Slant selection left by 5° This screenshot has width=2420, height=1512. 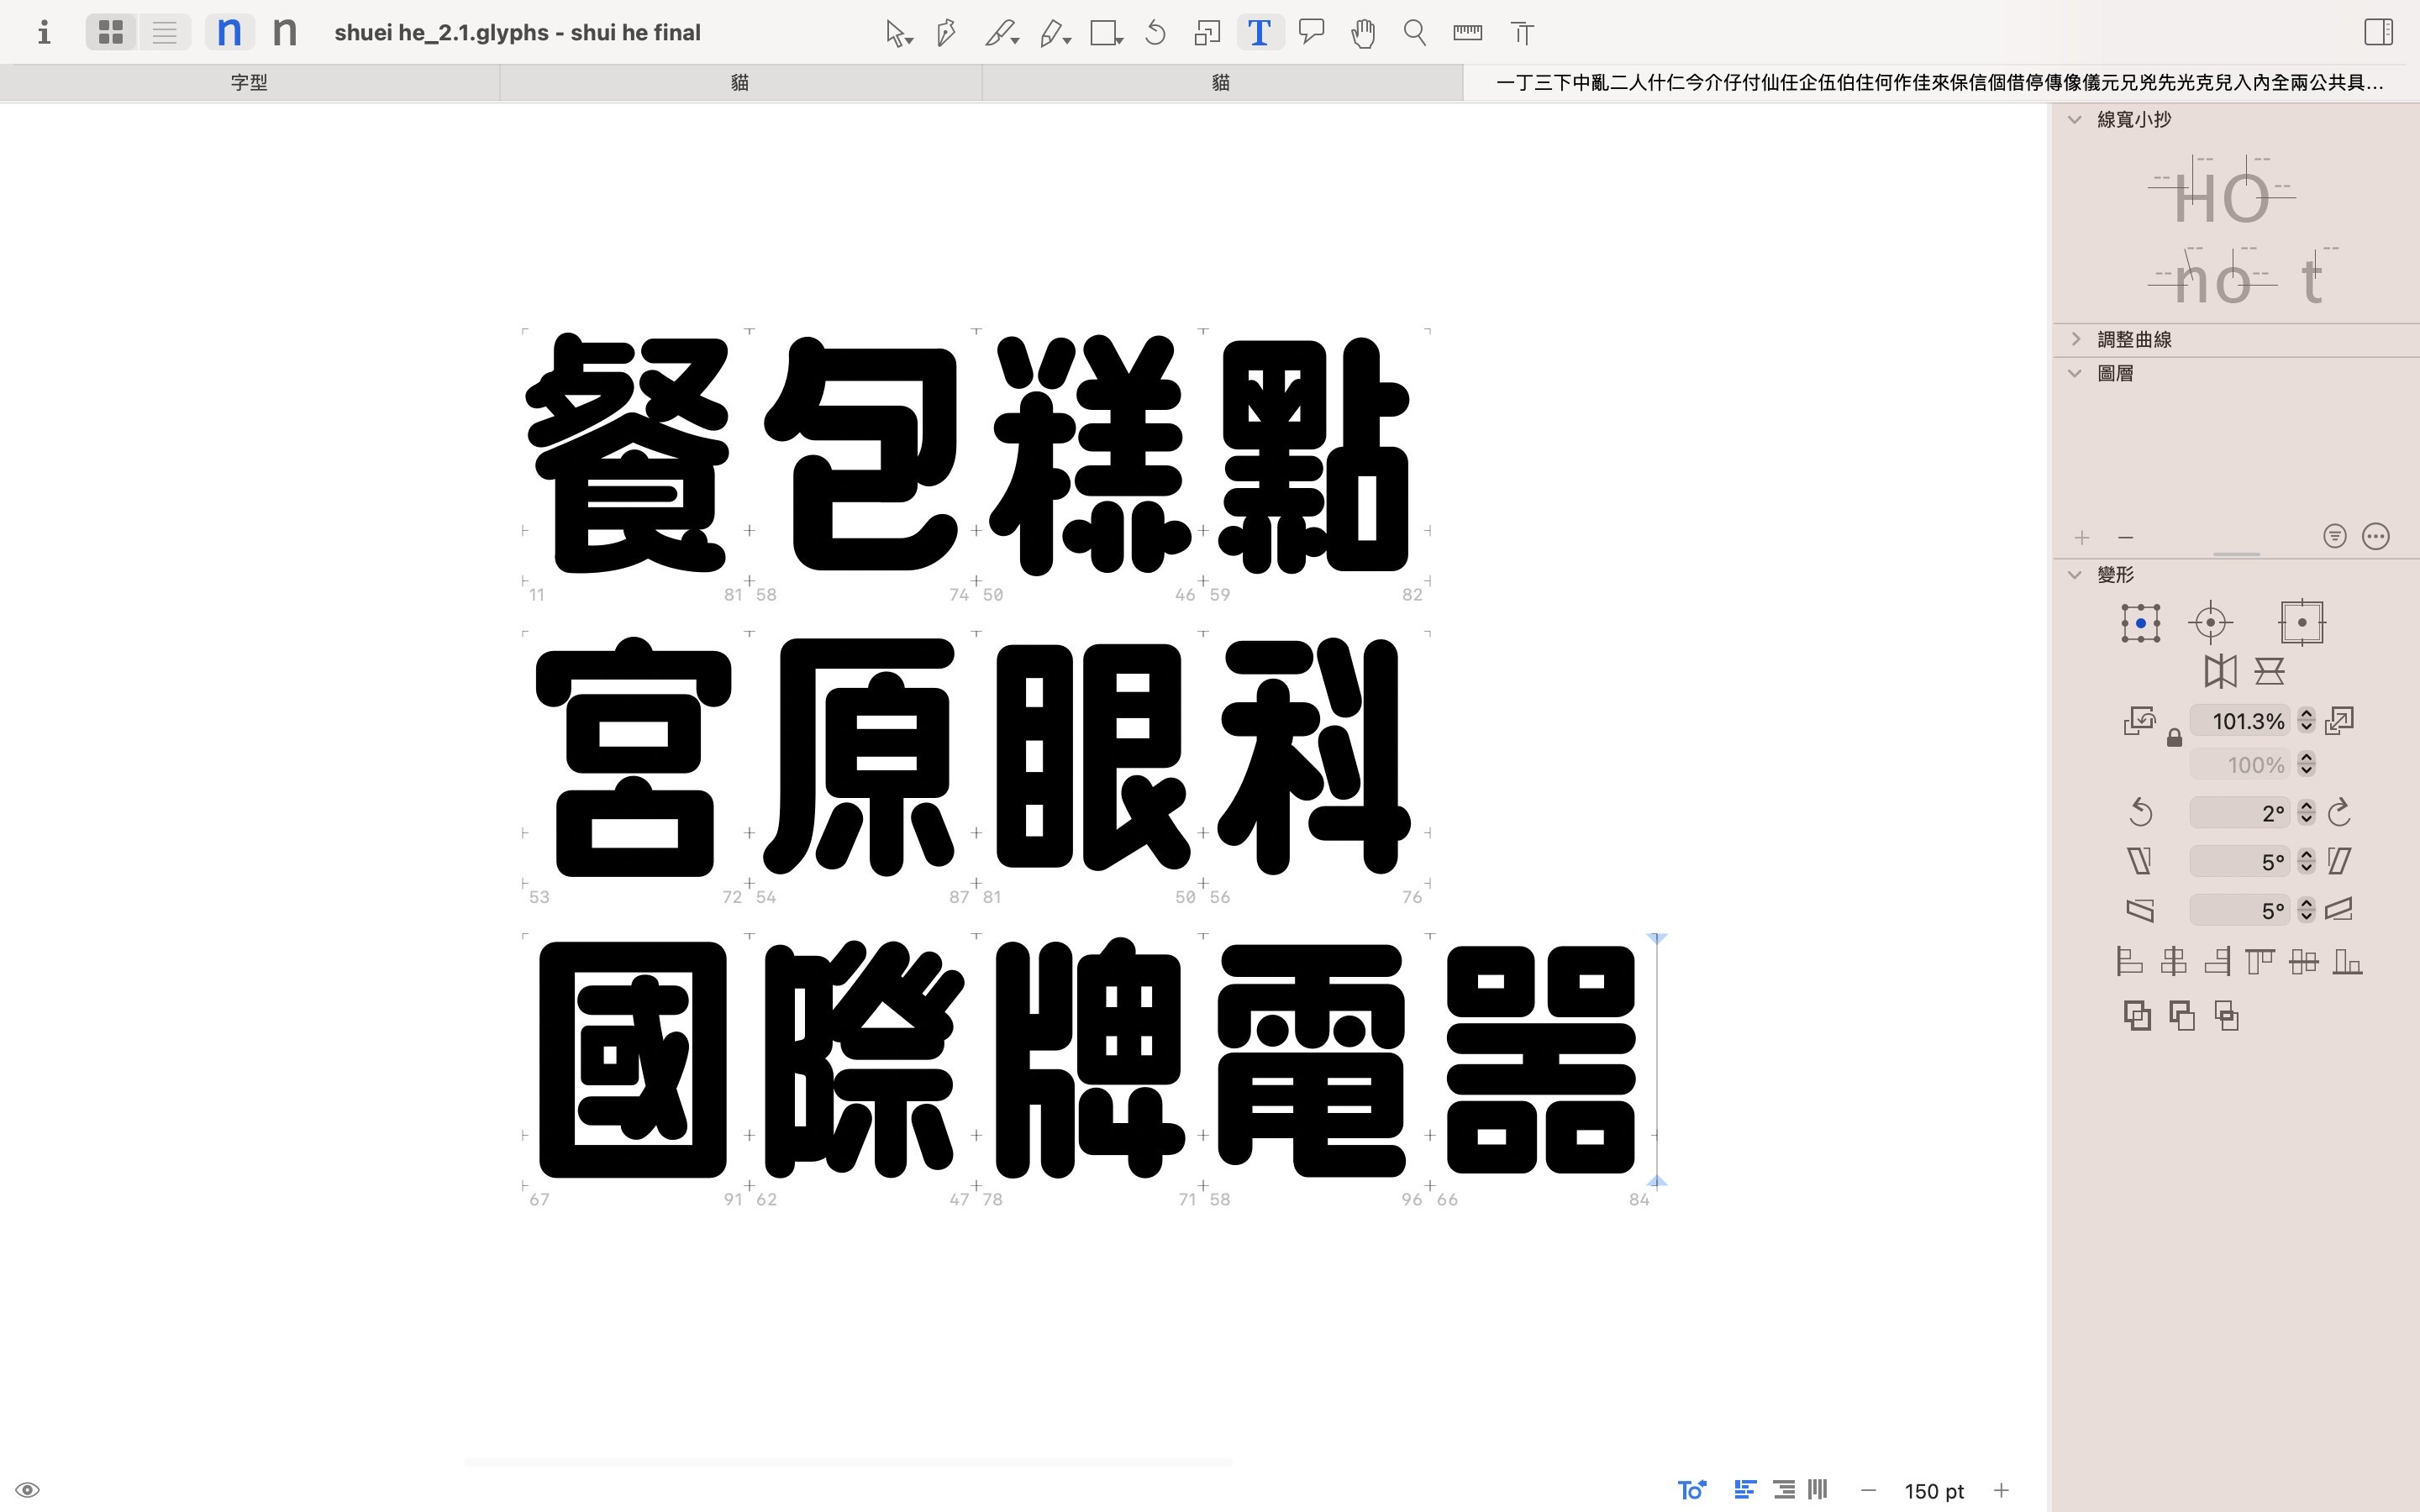click(x=2139, y=861)
